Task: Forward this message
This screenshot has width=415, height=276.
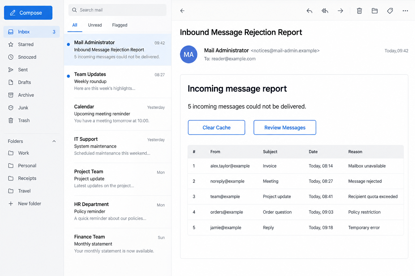Action: coord(340,11)
